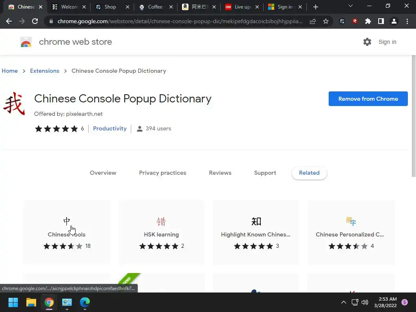Click the site lock icon in address bar
Viewport: 416px width, 312px height.
(x=51, y=21)
